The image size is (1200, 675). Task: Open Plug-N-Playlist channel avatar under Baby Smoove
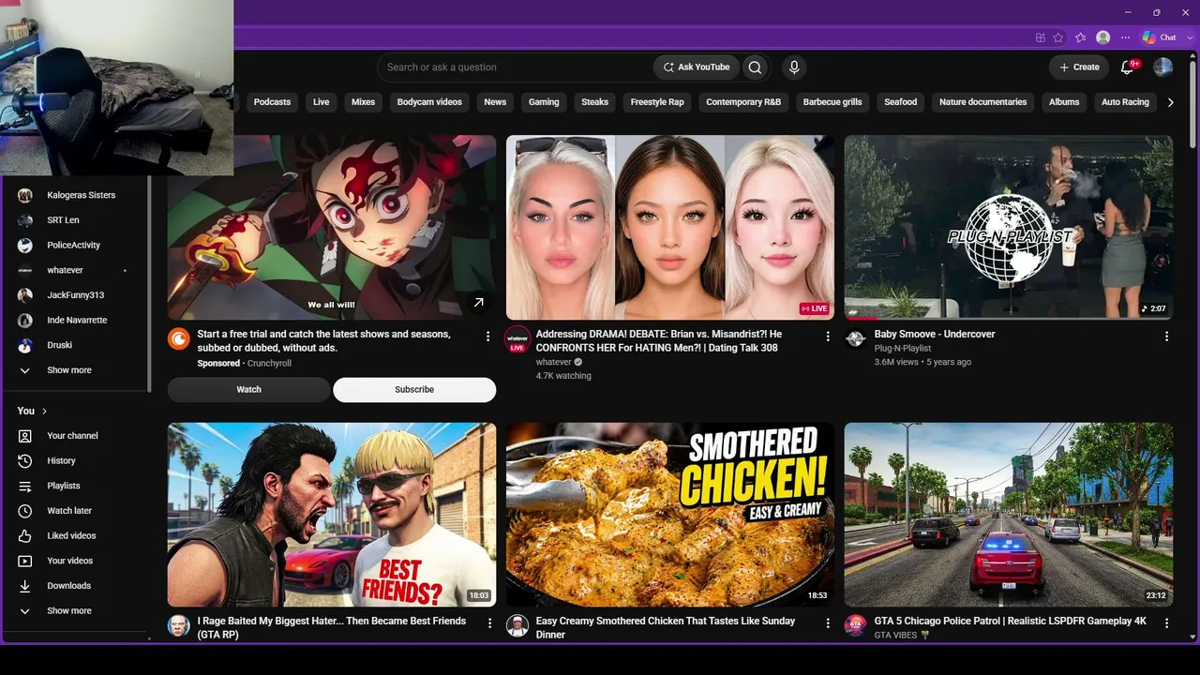[855, 338]
